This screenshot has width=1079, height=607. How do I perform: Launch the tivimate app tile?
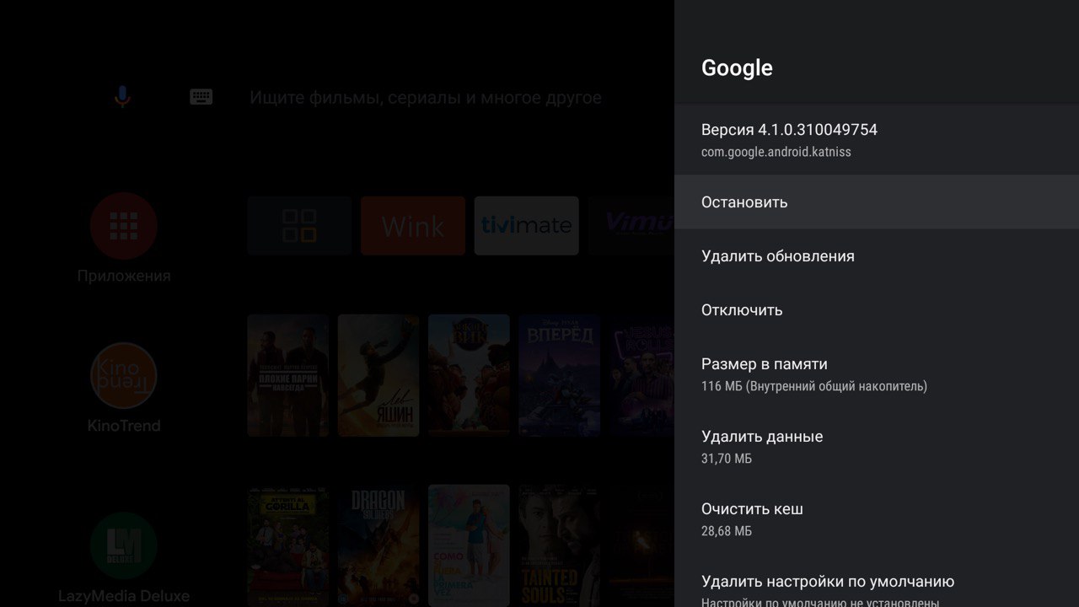(526, 226)
